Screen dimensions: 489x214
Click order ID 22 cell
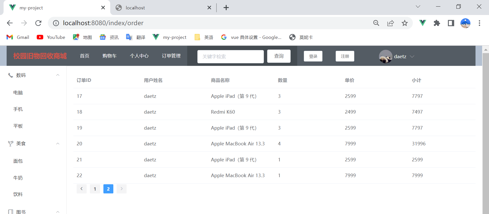click(79, 176)
